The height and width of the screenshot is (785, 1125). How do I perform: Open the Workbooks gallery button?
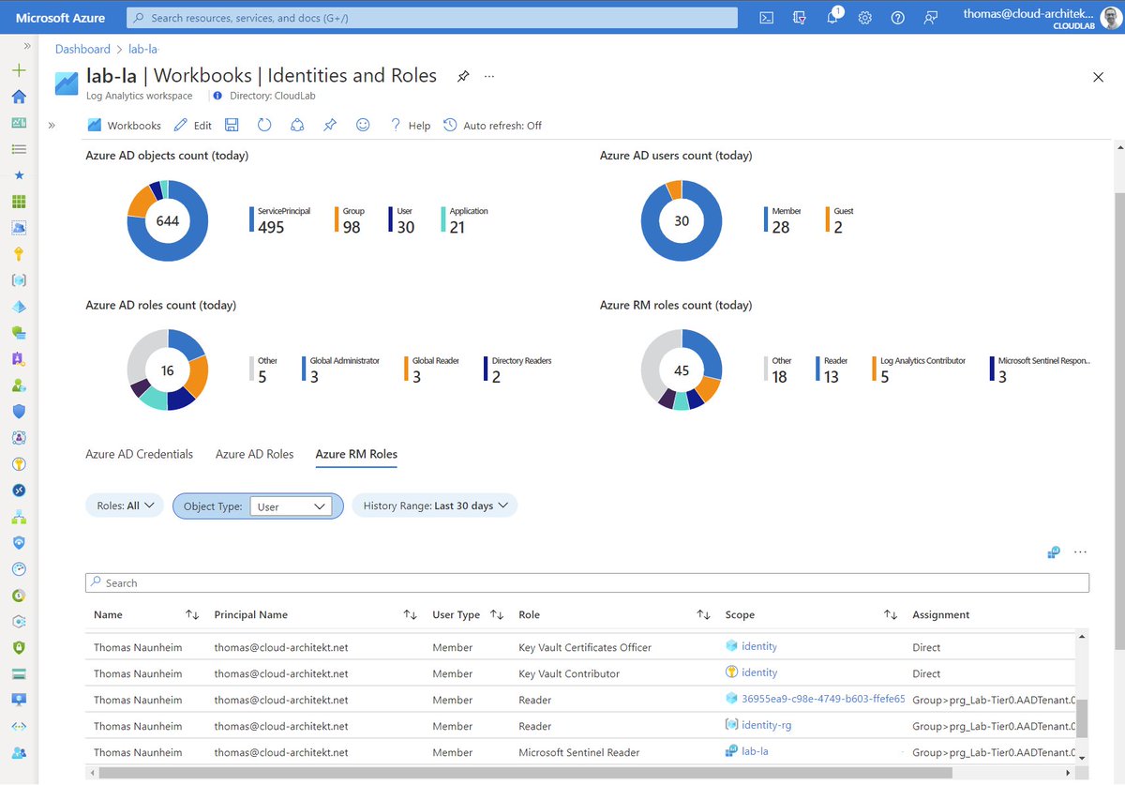(124, 125)
